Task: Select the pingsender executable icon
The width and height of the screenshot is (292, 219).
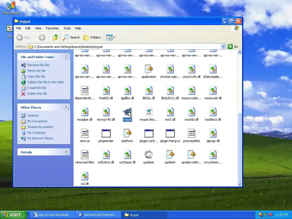Action: pos(106,133)
